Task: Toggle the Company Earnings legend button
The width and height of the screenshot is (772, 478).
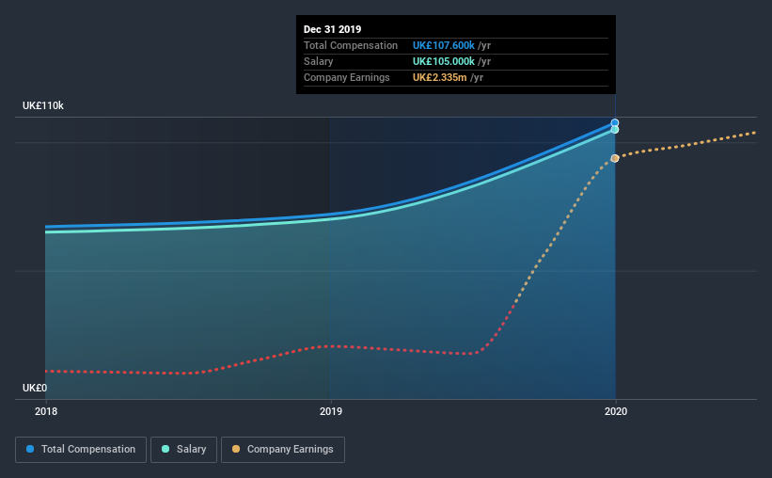Action: tap(283, 450)
